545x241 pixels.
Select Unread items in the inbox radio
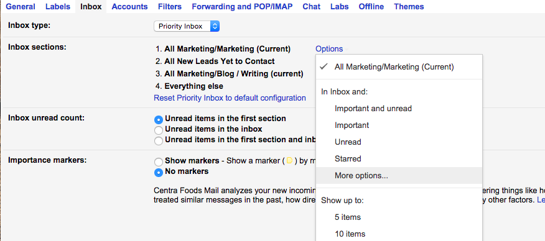159,130
